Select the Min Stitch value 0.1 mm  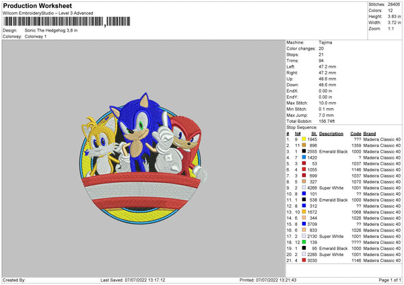(x=326, y=109)
